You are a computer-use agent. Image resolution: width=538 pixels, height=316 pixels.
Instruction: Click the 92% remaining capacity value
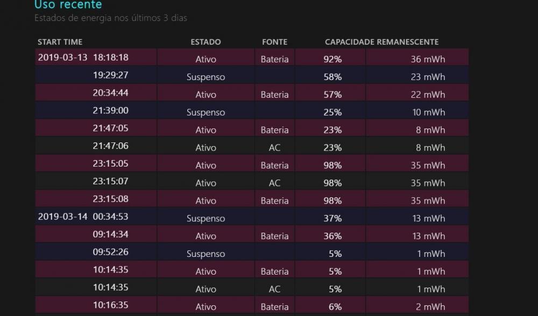coord(332,59)
